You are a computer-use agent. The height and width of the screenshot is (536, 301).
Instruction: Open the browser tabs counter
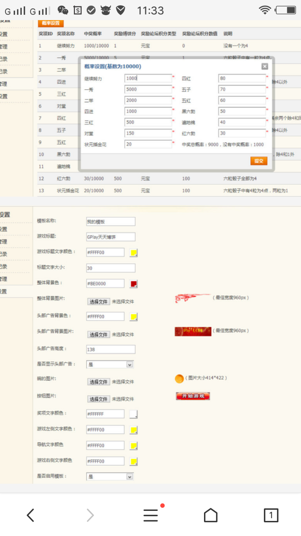click(x=271, y=515)
